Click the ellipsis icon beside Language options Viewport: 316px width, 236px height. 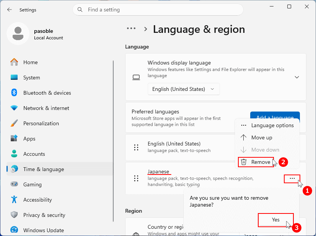click(243, 125)
